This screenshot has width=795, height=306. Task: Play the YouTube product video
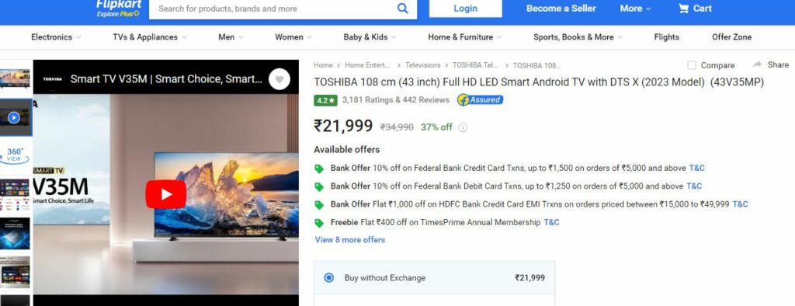click(x=166, y=194)
